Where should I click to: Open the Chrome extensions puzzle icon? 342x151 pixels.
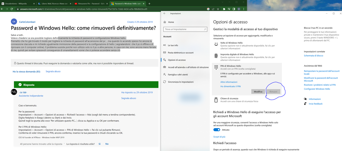[224, 9]
